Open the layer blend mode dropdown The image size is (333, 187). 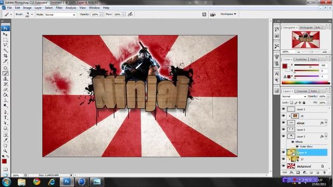(294, 97)
